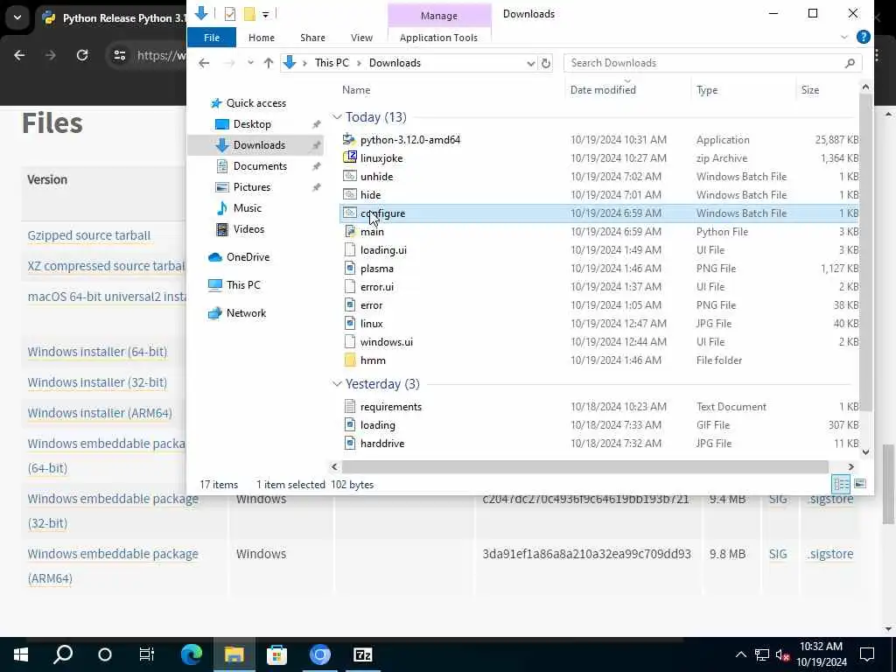This screenshot has width=896, height=672.
Task: Select the hide batch file icon
Action: (x=349, y=195)
